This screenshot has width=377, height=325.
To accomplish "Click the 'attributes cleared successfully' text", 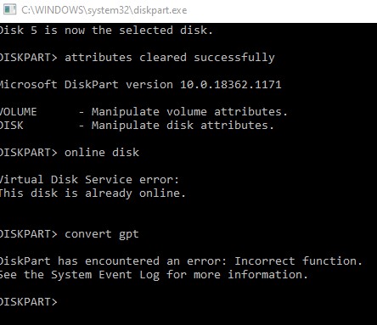I will (170, 58).
